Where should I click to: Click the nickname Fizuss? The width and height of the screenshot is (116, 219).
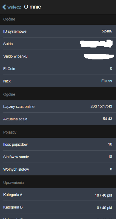point(107,81)
